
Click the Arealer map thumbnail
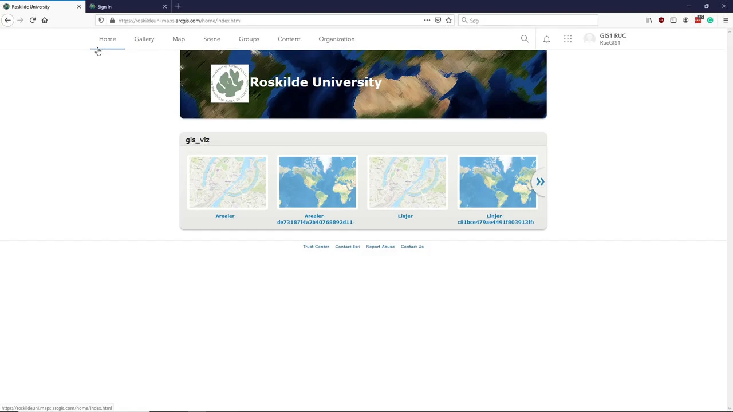click(227, 182)
